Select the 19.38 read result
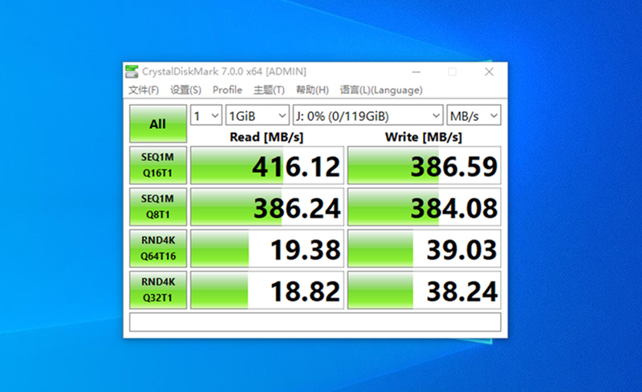The width and height of the screenshot is (642, 392). tap(267, 249)
